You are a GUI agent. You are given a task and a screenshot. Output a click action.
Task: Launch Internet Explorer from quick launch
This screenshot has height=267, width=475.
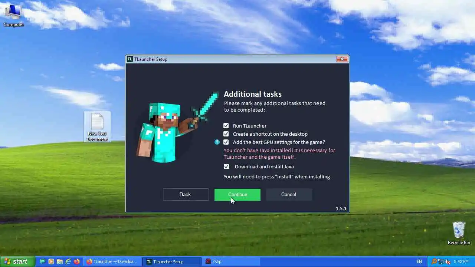68,261
